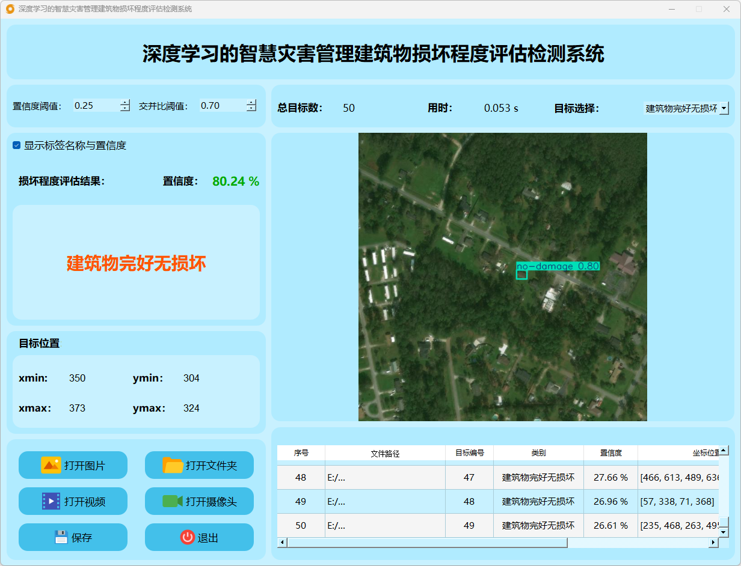This screenshot has height=566, width=741.
Task: Click the floppy disk save icon
Action: pyautogui.click(x=61, y=537)
